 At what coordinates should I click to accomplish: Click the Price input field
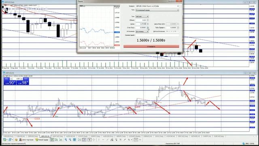[x=141, y=24]
